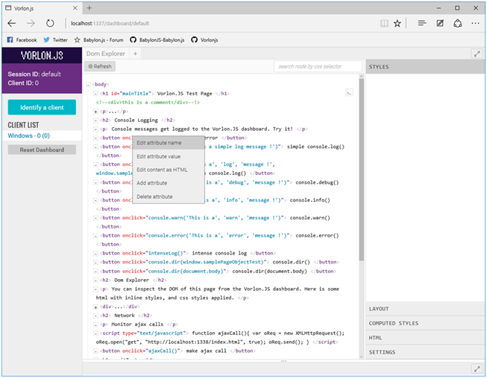The height and width of the screenshot is (378, 487).
Task: Select the intenseLog() button node
Action: pos(187,253)
